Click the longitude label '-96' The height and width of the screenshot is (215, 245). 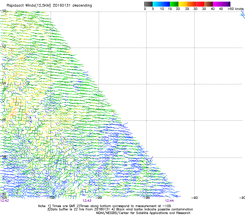tap(147, 198)
